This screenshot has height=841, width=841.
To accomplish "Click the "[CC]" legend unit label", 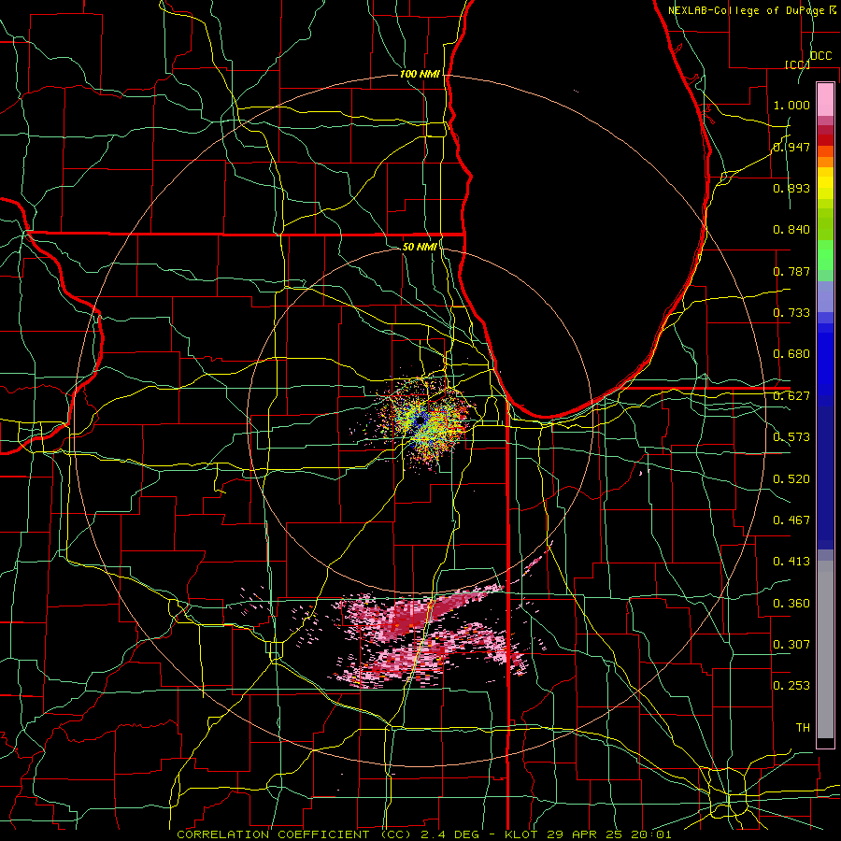I will coord(798,64).
